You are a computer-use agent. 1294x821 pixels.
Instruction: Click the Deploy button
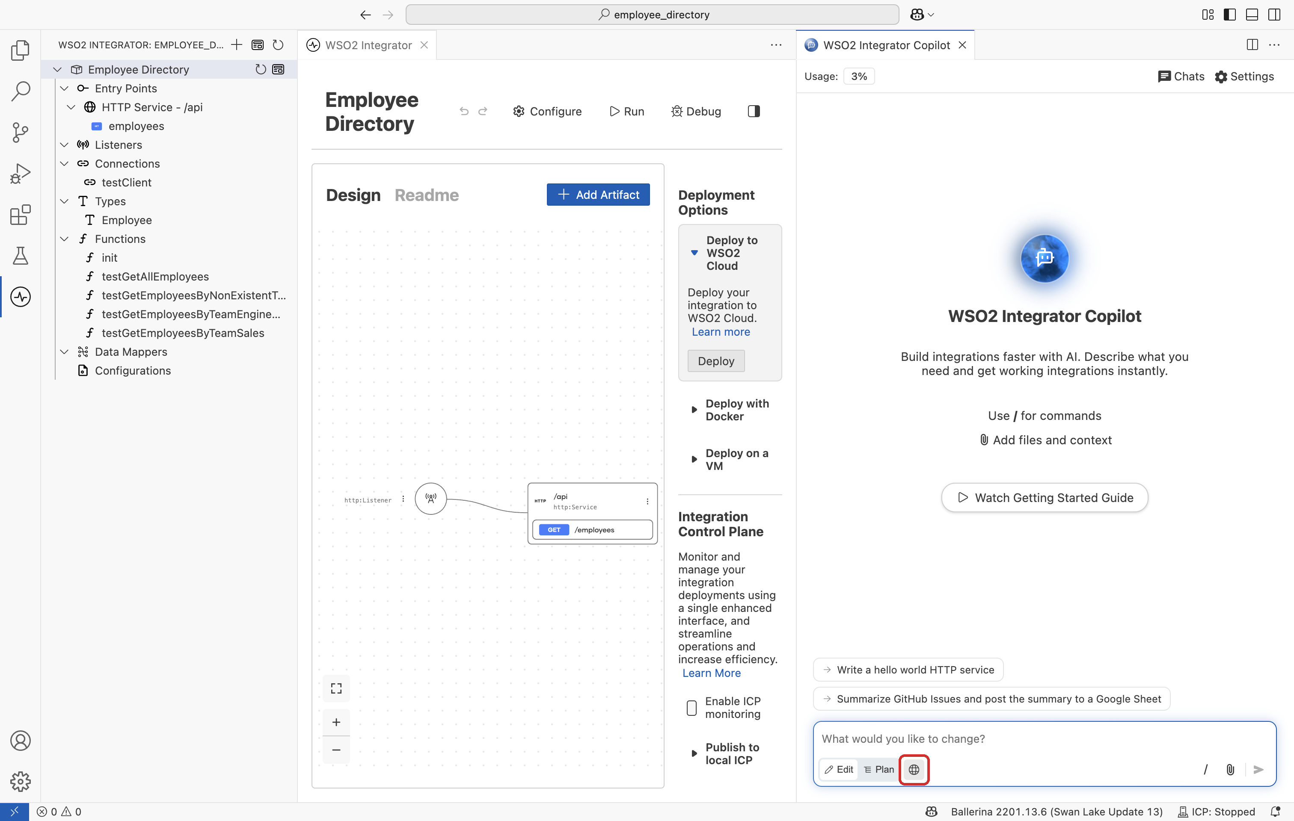point(716,361)
